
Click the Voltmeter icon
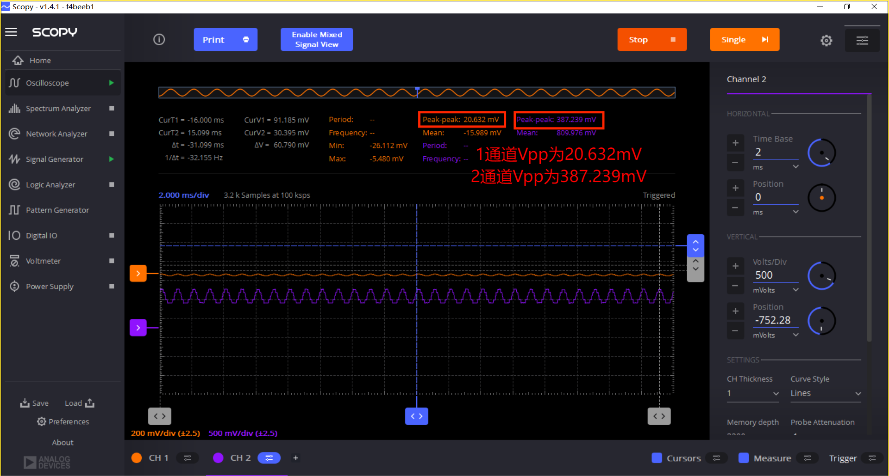14,261
